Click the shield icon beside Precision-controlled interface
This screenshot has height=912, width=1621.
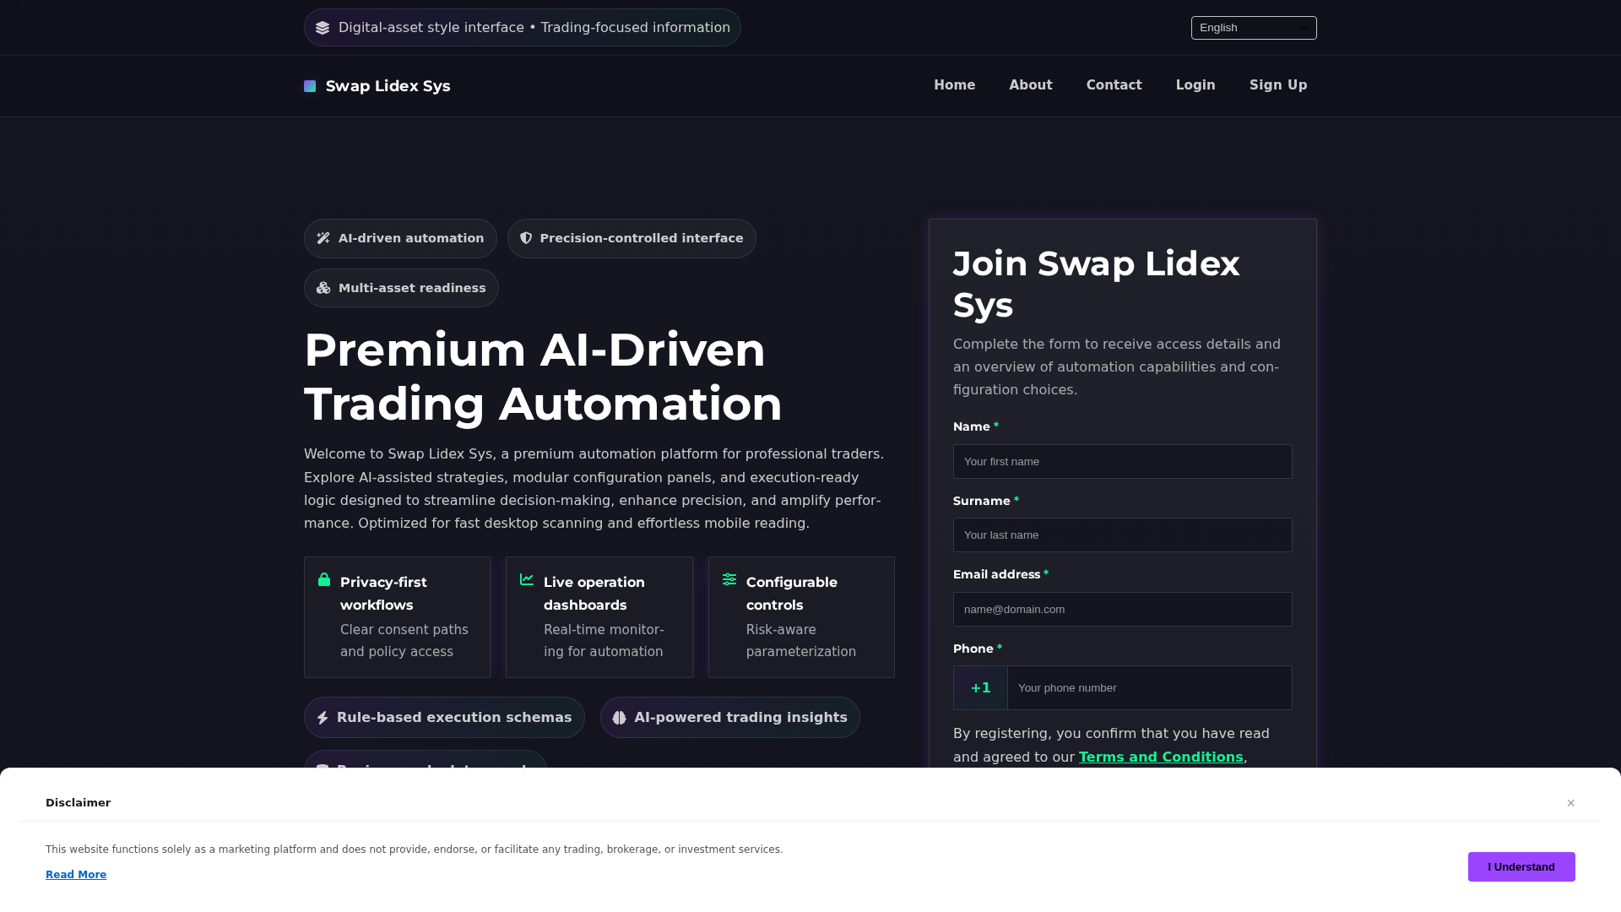click(526, 238)
